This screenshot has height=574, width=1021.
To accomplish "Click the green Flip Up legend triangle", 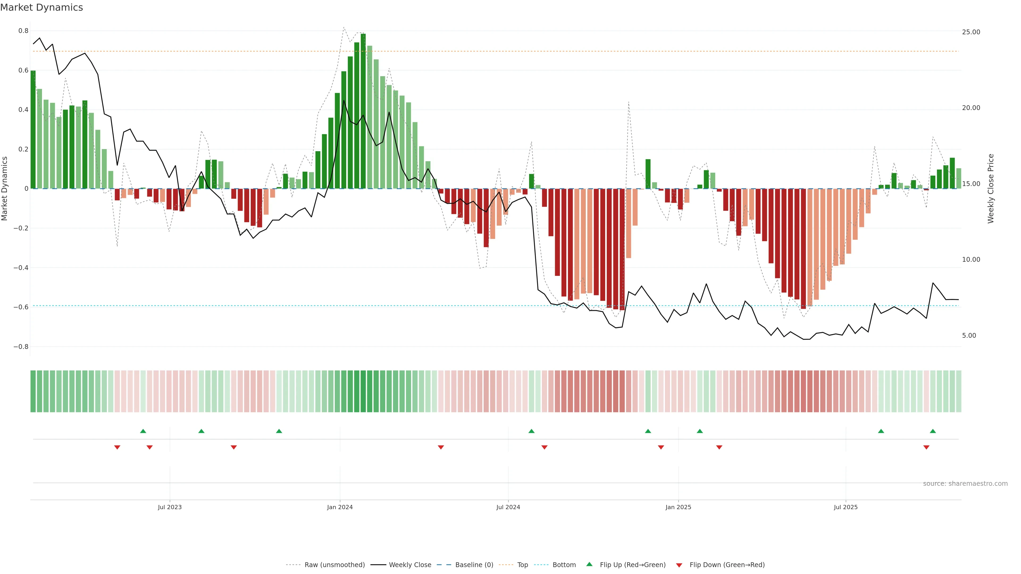I will pos(589,564).
